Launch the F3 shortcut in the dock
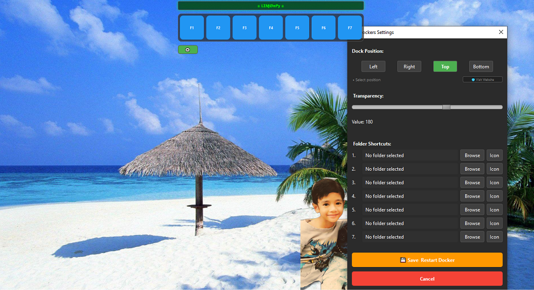The image size is (534, 290). point(244,28)
